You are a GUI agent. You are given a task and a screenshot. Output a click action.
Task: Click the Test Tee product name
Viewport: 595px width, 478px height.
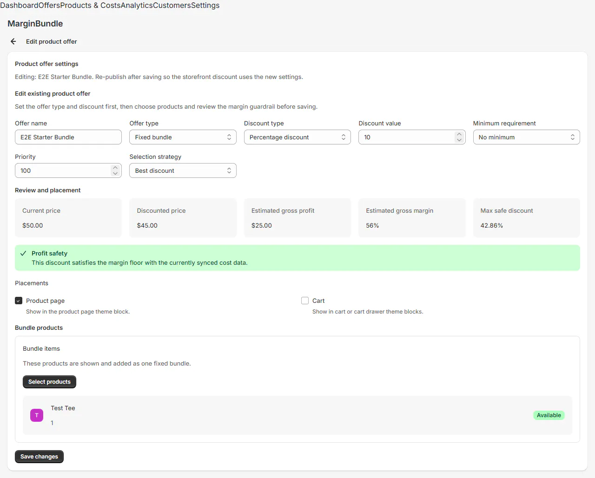pyautogui.click(x=63, y=408)
